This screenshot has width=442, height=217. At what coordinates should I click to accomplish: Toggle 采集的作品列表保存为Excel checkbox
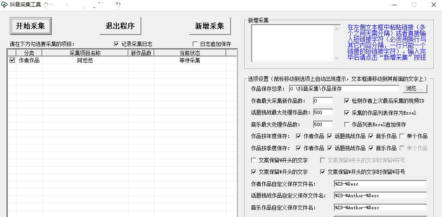[347, 113]
